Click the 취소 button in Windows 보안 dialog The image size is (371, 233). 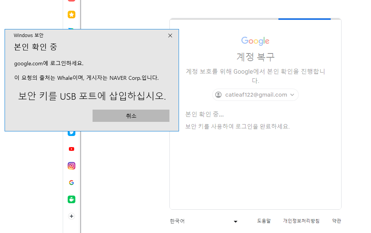point(131,116)
